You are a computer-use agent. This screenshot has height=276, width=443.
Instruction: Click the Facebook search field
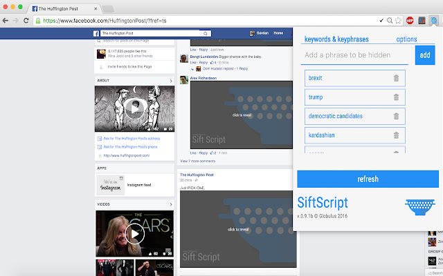[150, 33]
